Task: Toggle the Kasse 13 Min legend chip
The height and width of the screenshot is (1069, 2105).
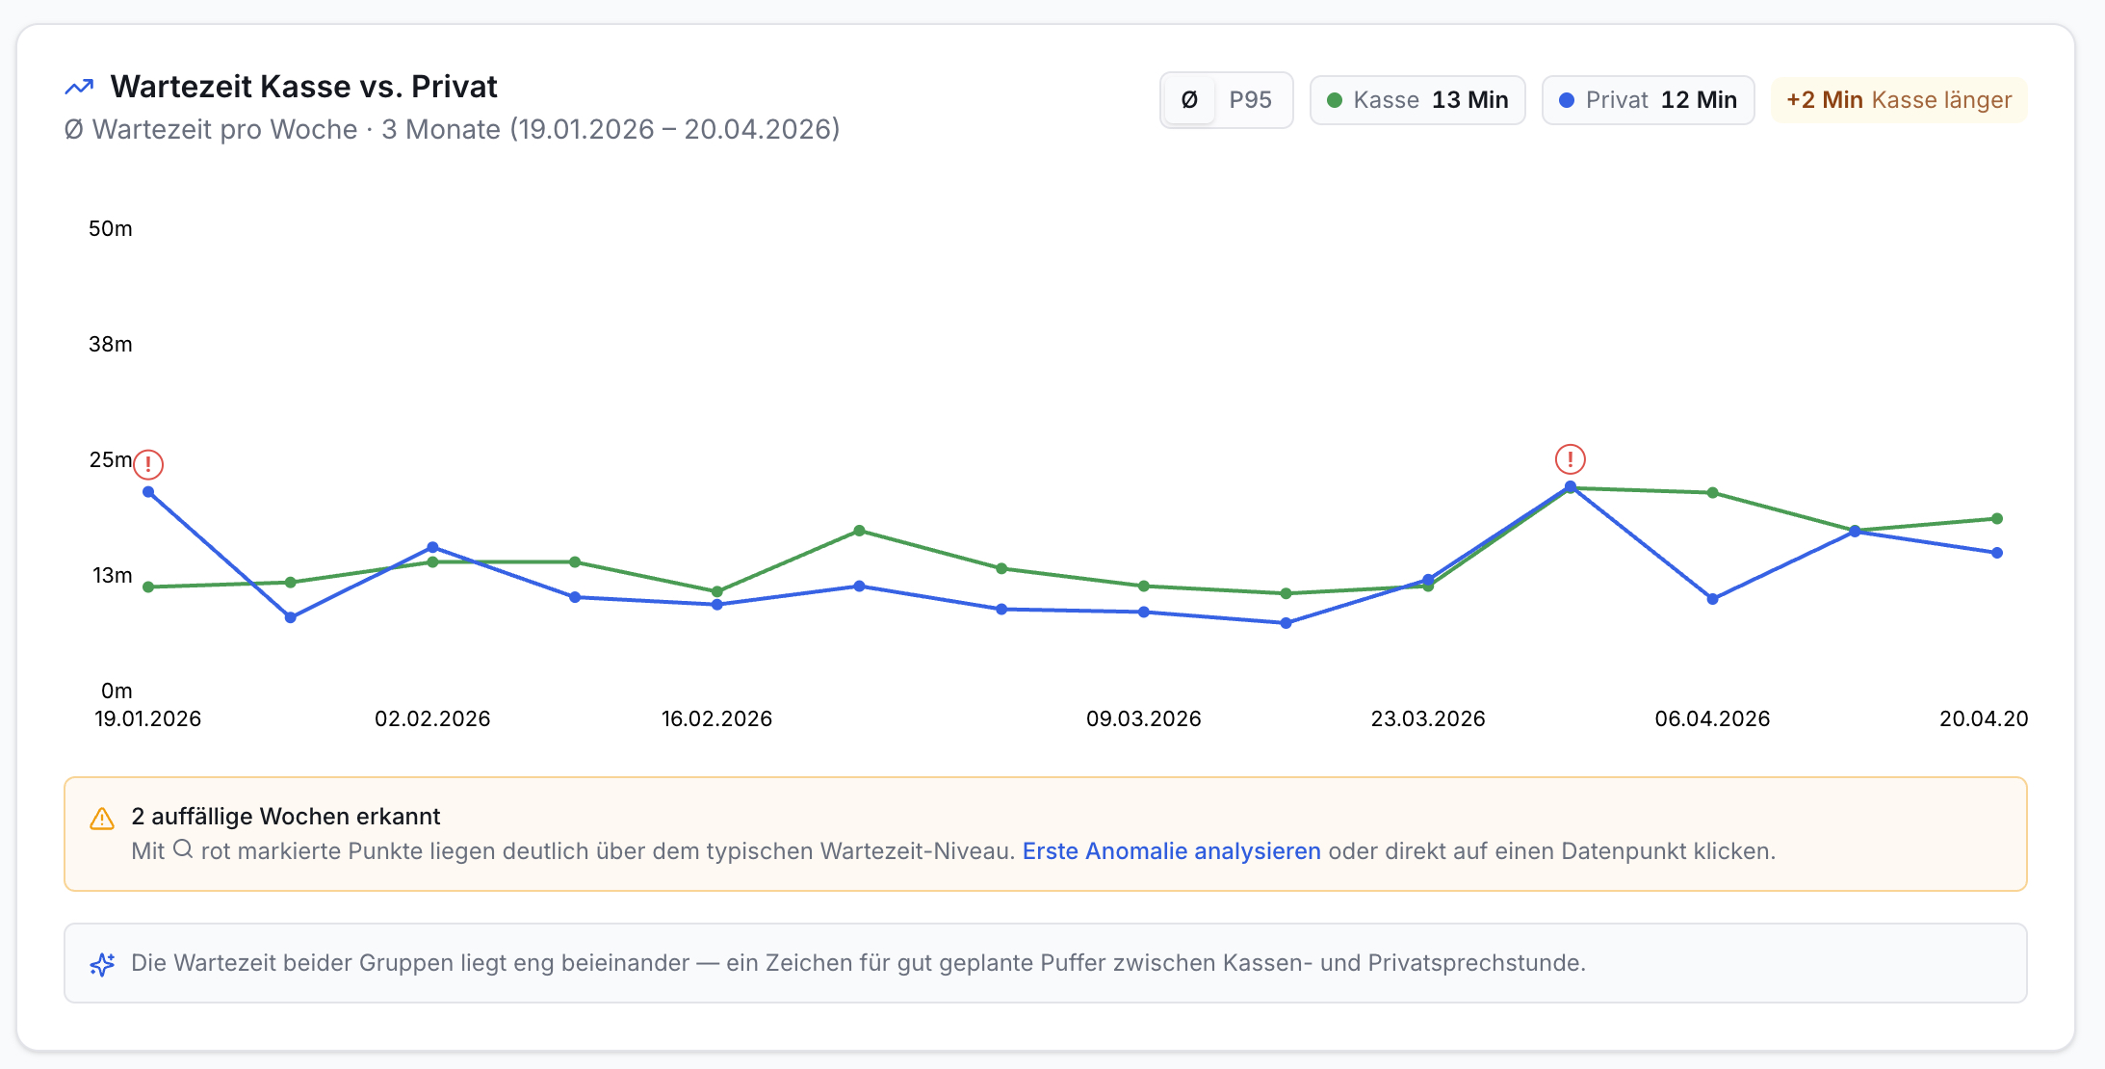Action: [x=1417, y=100]
